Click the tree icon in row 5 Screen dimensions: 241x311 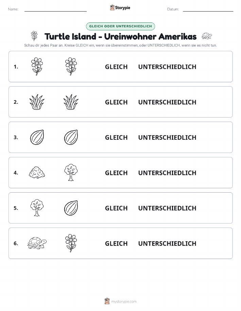tap(37, 208)
